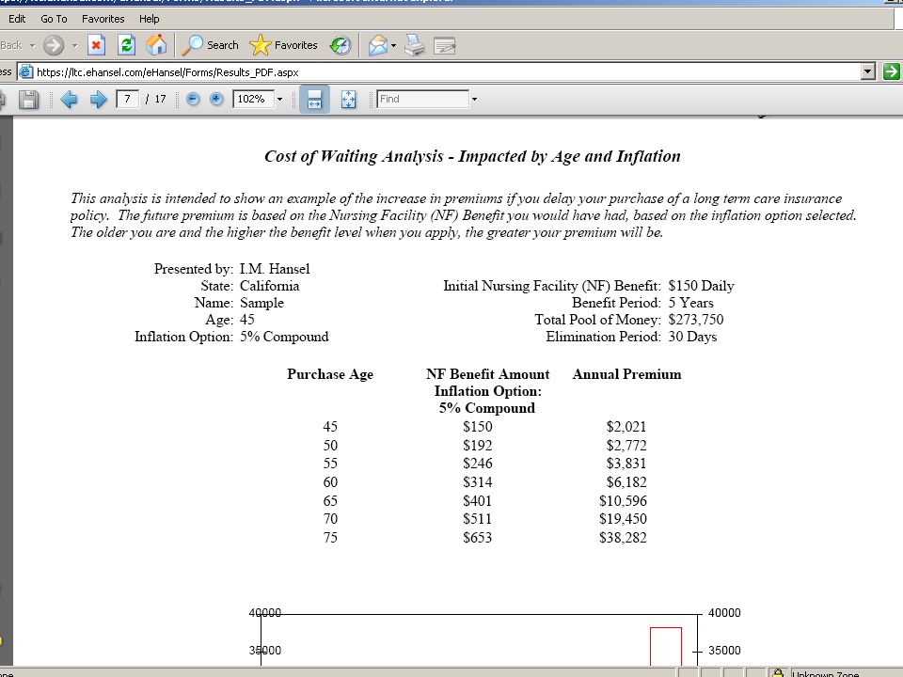Zoom in with the plus button

[x=216, y=99]
